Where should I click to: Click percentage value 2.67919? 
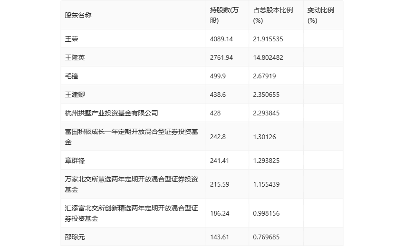264,76
